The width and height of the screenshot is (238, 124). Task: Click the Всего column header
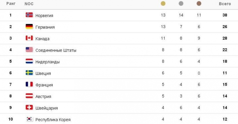pyautogui.click(x=225, y=4)
